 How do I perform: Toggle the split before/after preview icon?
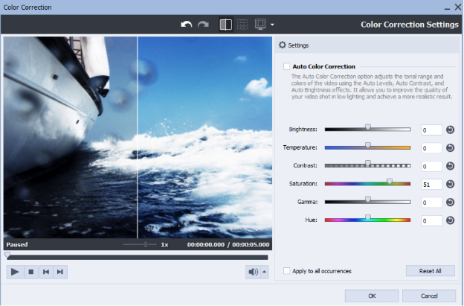tap(225, 25)
